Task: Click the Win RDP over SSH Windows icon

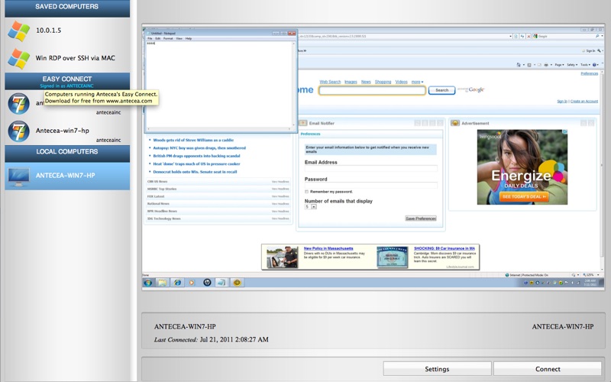Action: (x=18, y=58)
